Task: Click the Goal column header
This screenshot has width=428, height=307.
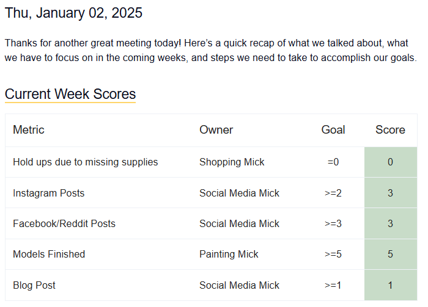Action: click(x=333, y=129)
